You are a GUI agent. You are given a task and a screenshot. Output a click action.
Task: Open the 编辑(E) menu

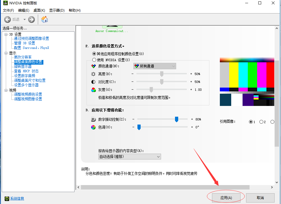click(x=24, y=10)
